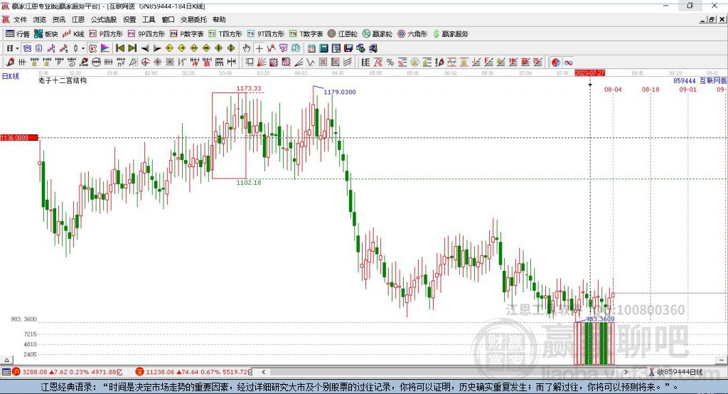Click the red 2023-07-27 date marker
This screenshot has width=728, height=394.
[x=589, y=73]
